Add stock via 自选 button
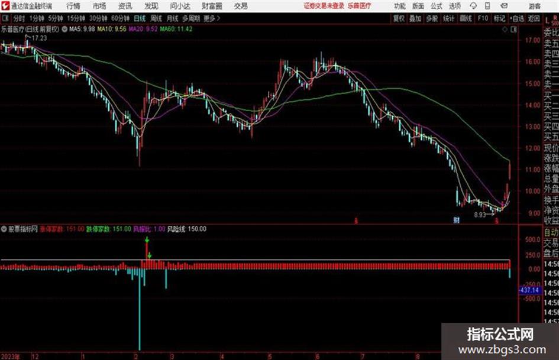Viewport: 559px width, 360px height. pos(516,18)
